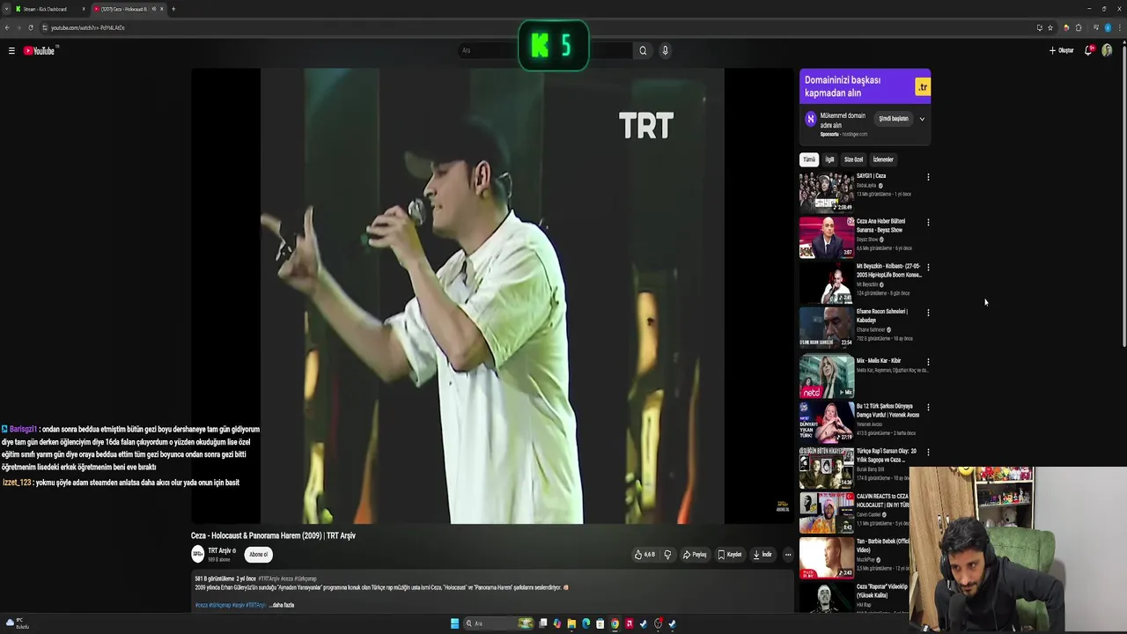Screen dimensions: 1127x634
Task: Open Chrome from the taskbar
Action: click(615, 623)
